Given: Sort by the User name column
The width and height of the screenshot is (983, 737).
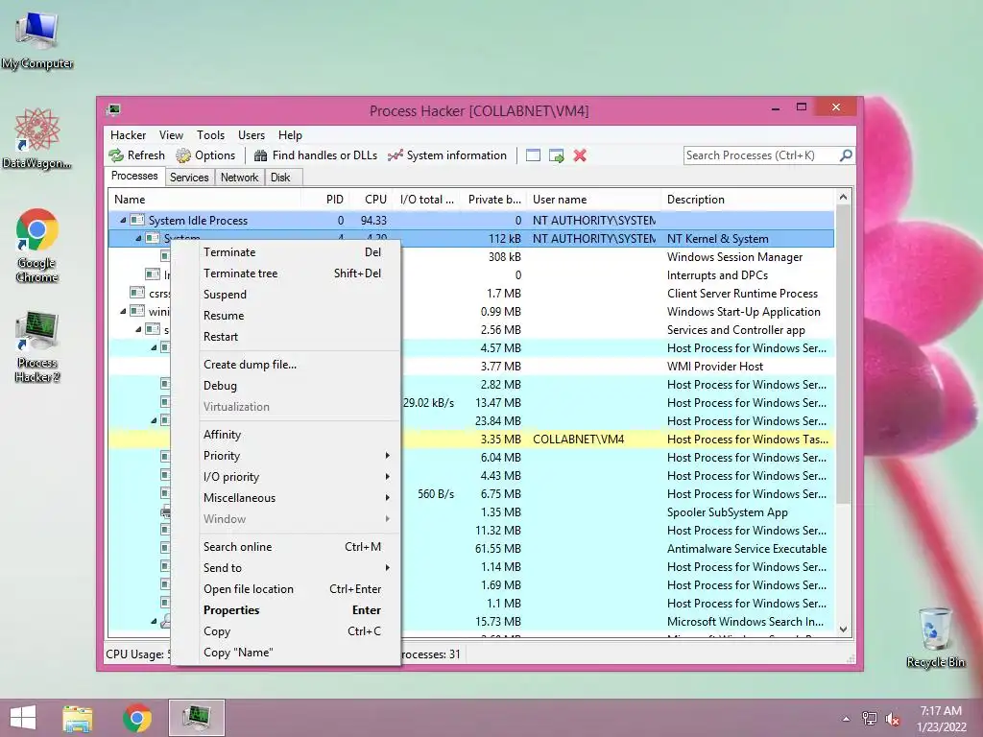Looking at the screenshot, I should pos(594,200).
